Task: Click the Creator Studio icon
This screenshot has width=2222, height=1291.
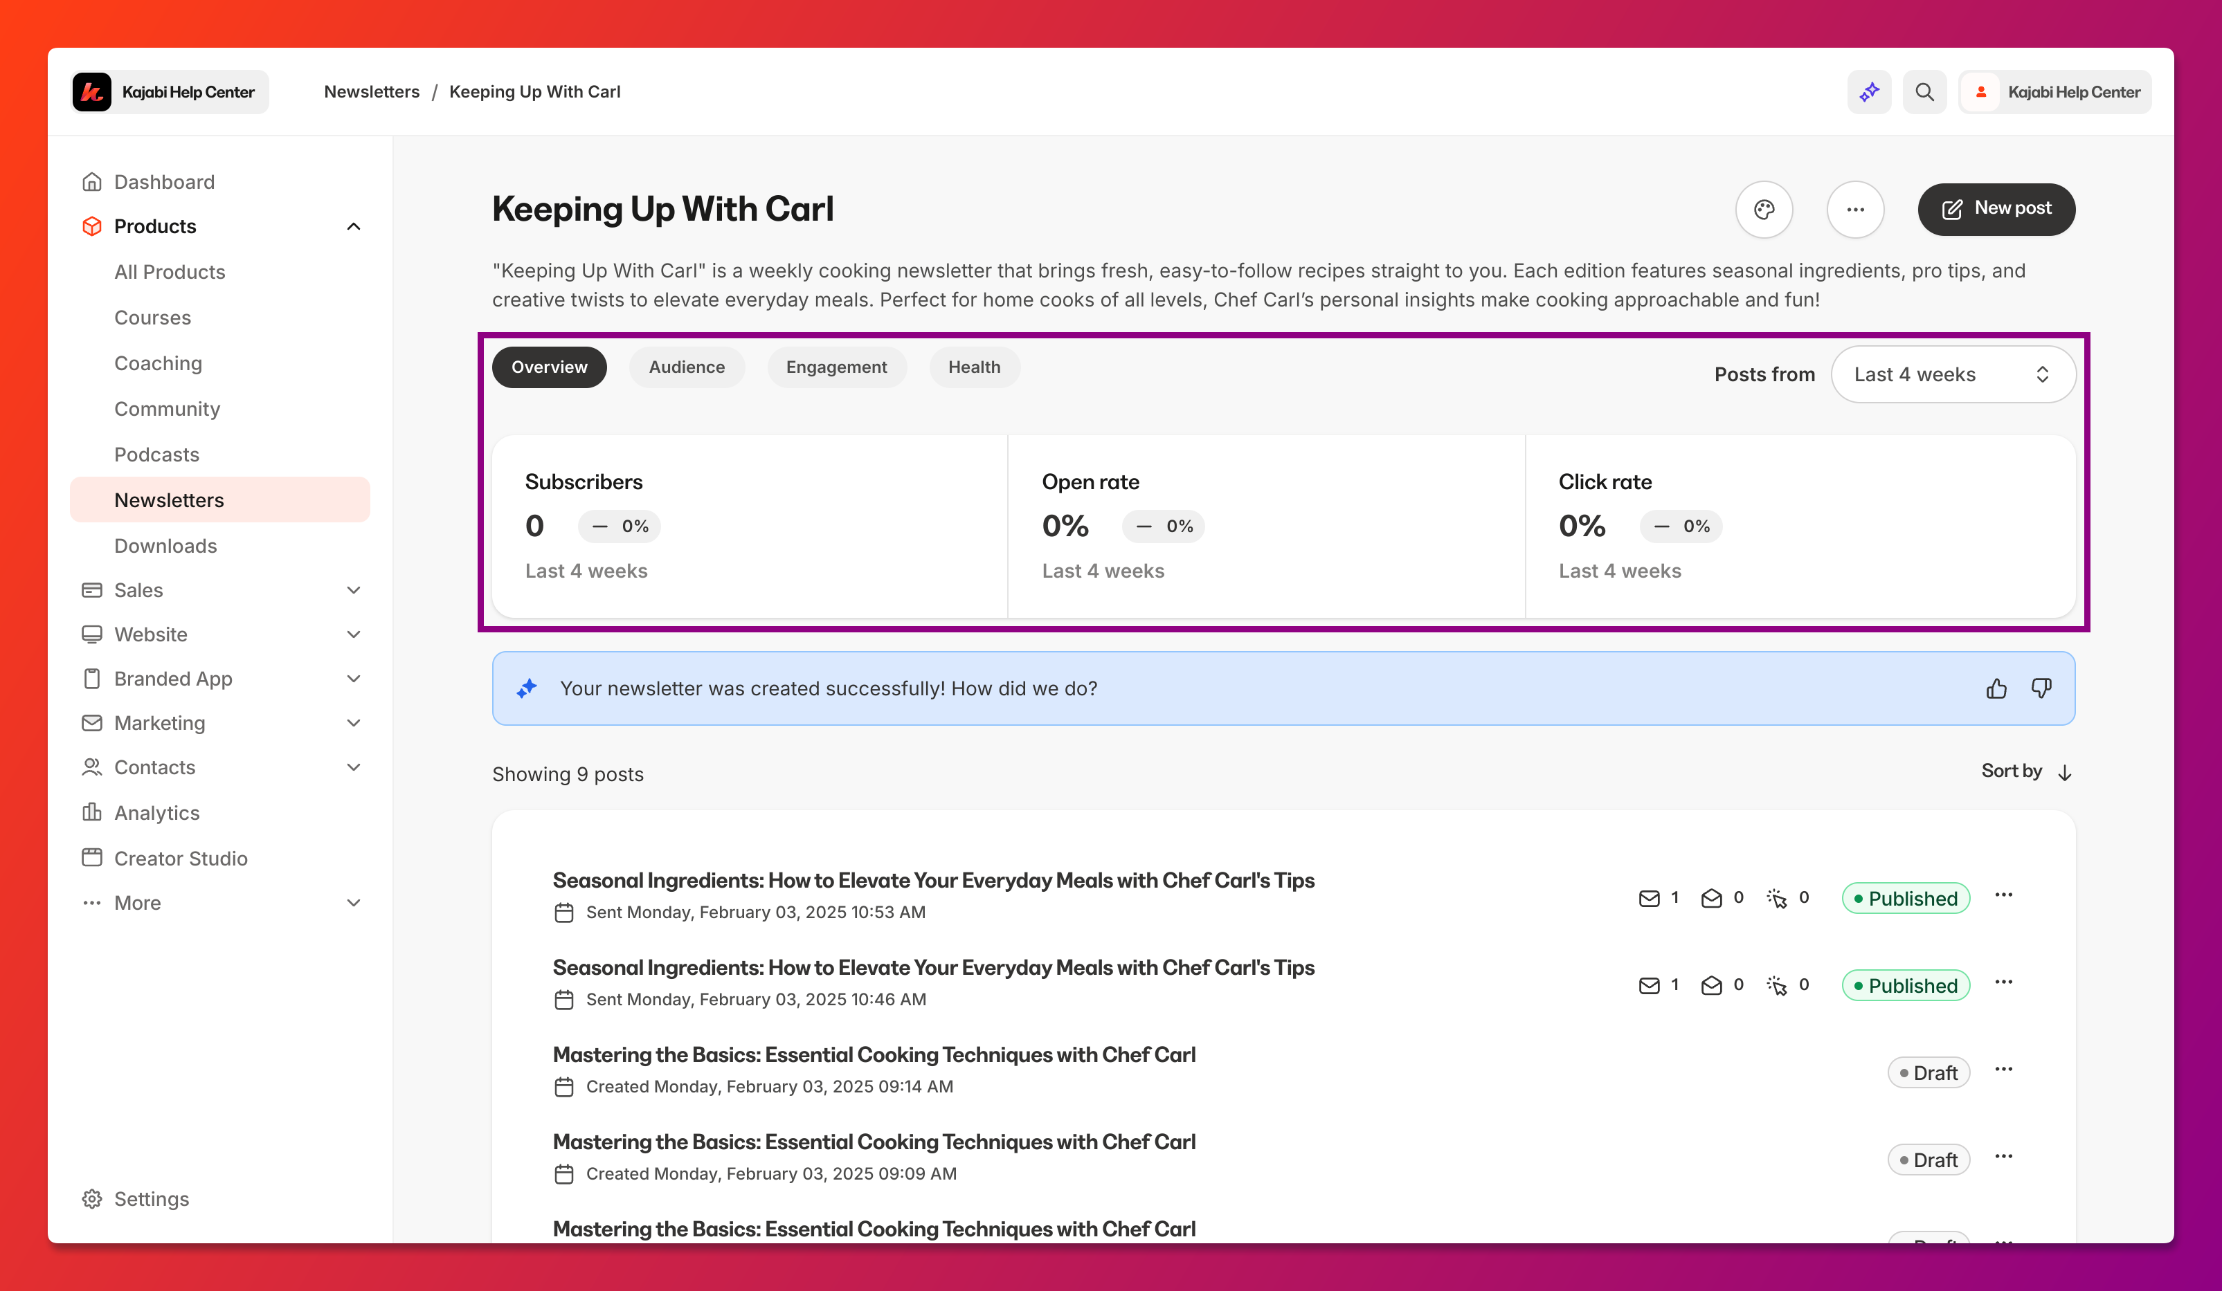Action: coord(91,857)
